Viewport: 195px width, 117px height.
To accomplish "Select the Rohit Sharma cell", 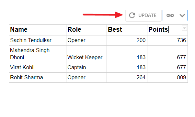I will click(38, 78).
